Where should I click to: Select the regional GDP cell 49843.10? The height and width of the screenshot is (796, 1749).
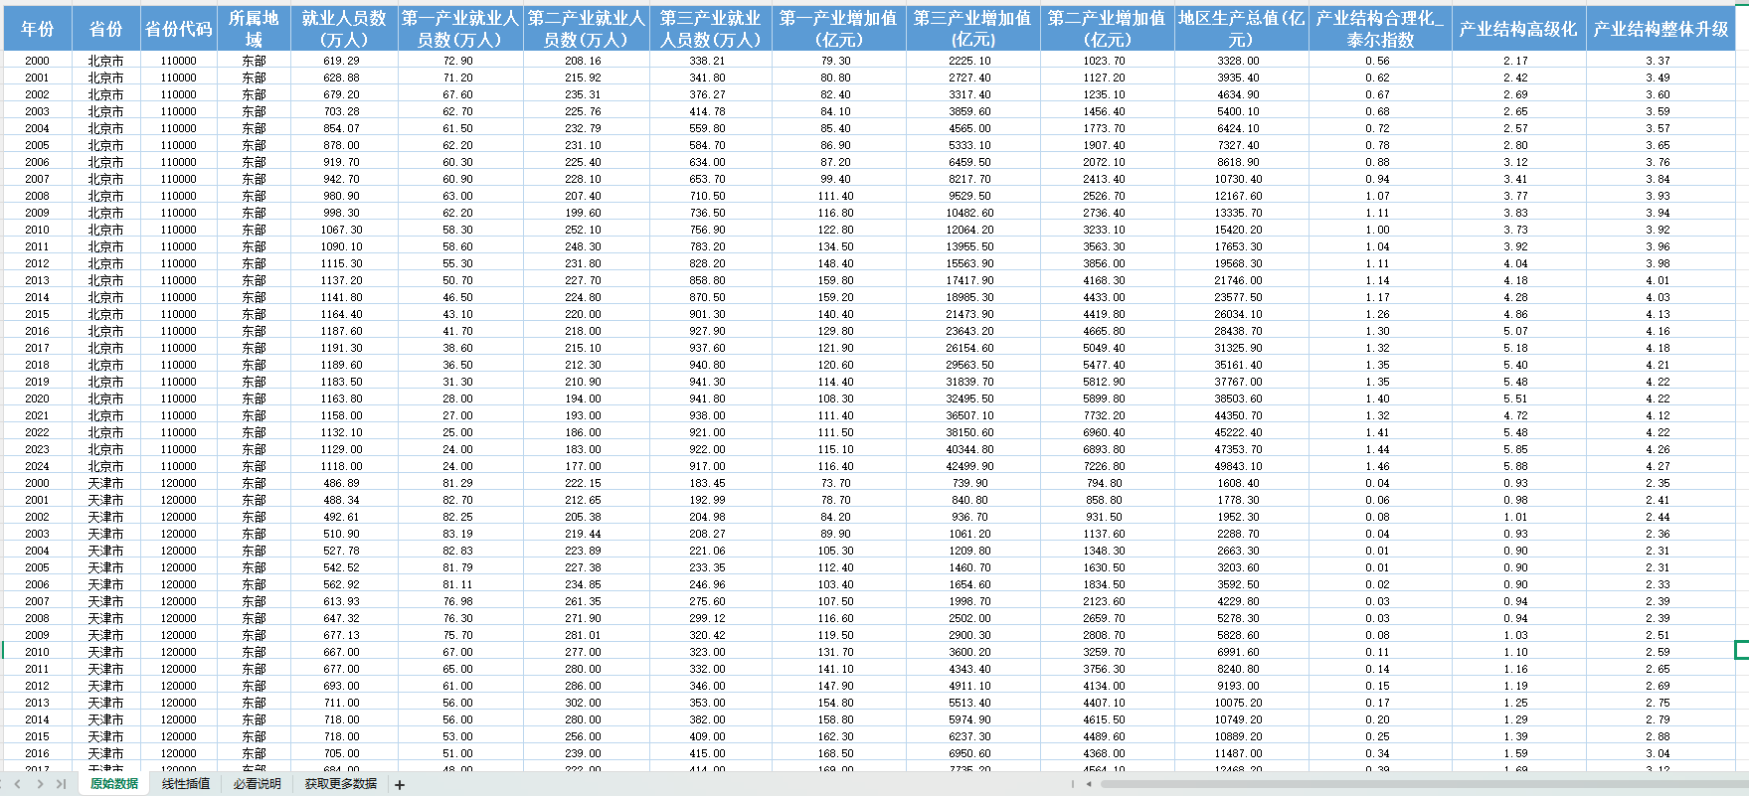pyautogui.click(x=1241, y=466)
